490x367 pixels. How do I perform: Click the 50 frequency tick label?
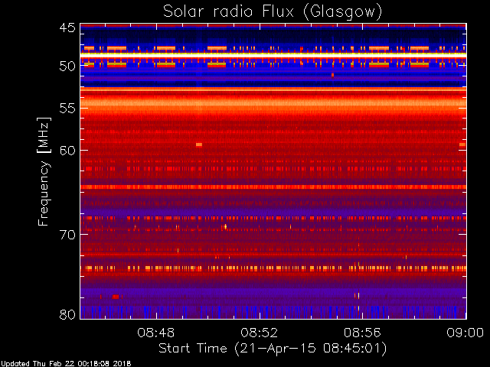67,67
